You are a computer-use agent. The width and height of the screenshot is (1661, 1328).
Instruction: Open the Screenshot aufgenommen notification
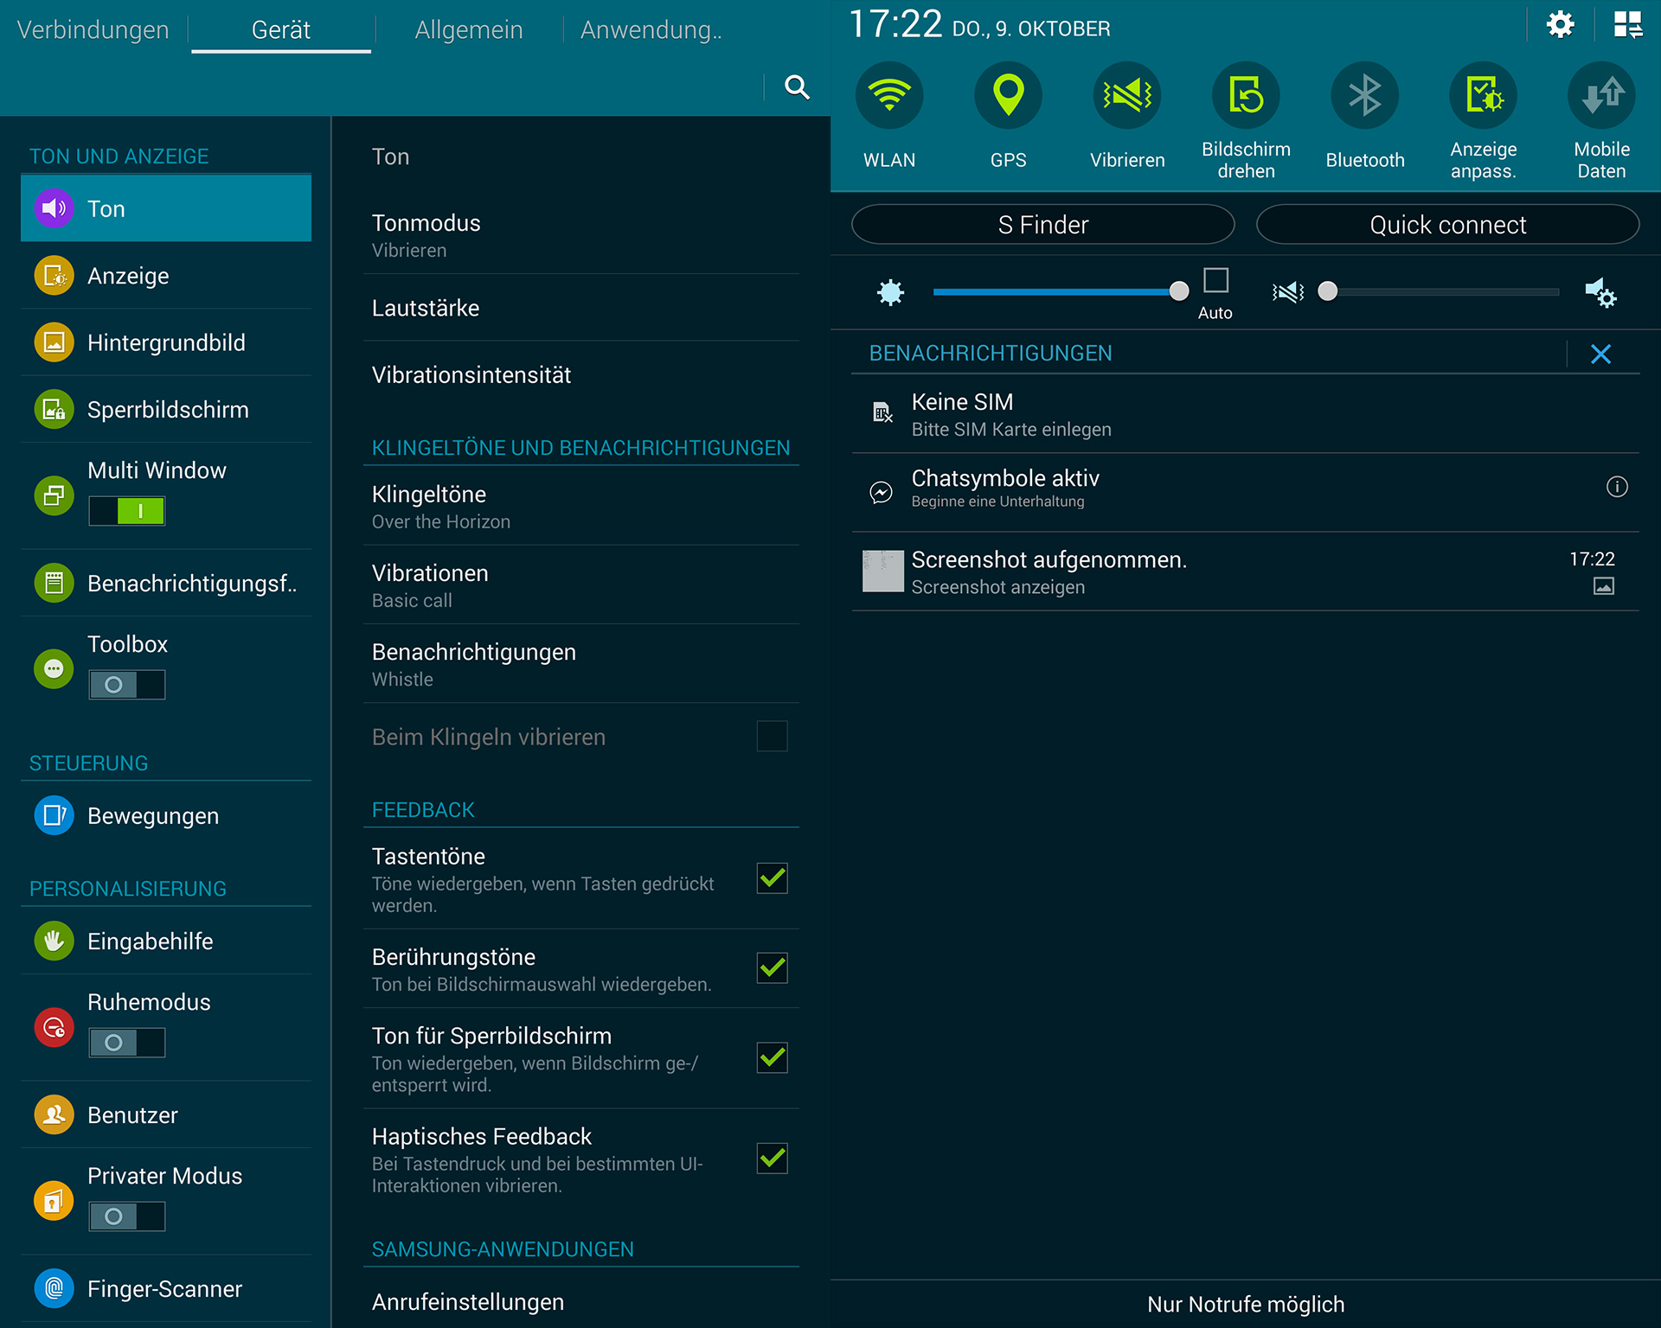pos(1246,572)
